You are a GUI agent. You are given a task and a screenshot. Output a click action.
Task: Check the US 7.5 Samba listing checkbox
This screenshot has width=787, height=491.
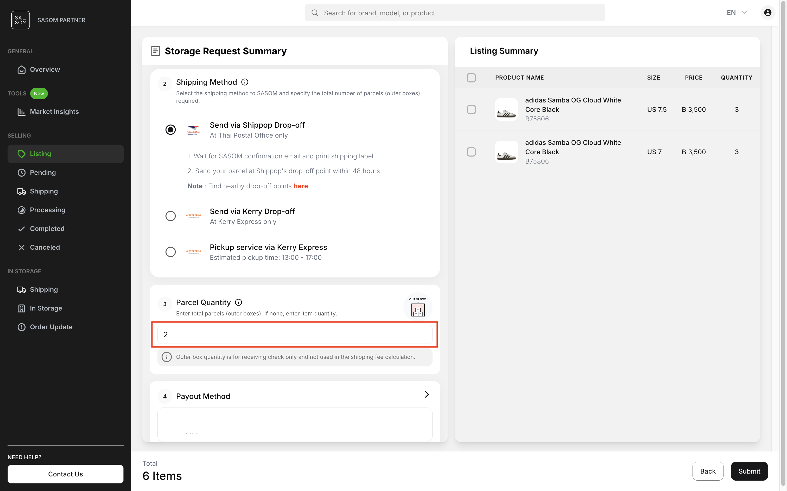(x=471, y=109)
